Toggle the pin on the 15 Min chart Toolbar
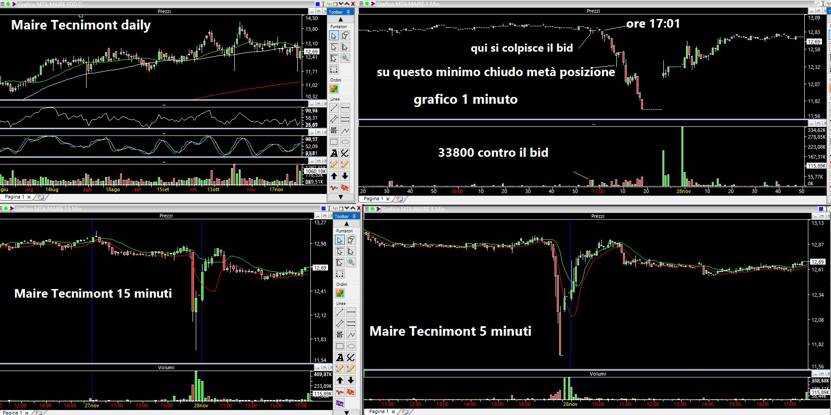 [x=354, y=216]
